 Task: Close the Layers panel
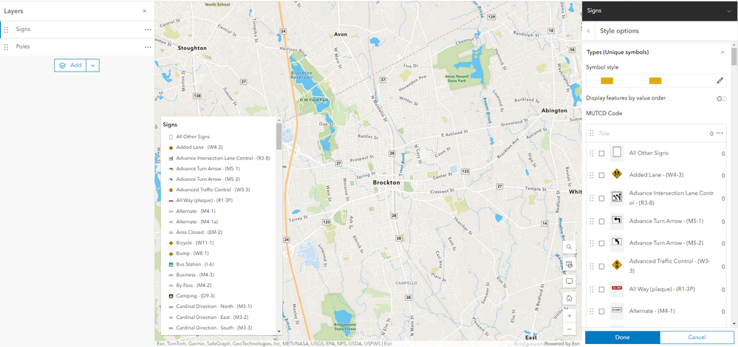(x=145, y=11)
